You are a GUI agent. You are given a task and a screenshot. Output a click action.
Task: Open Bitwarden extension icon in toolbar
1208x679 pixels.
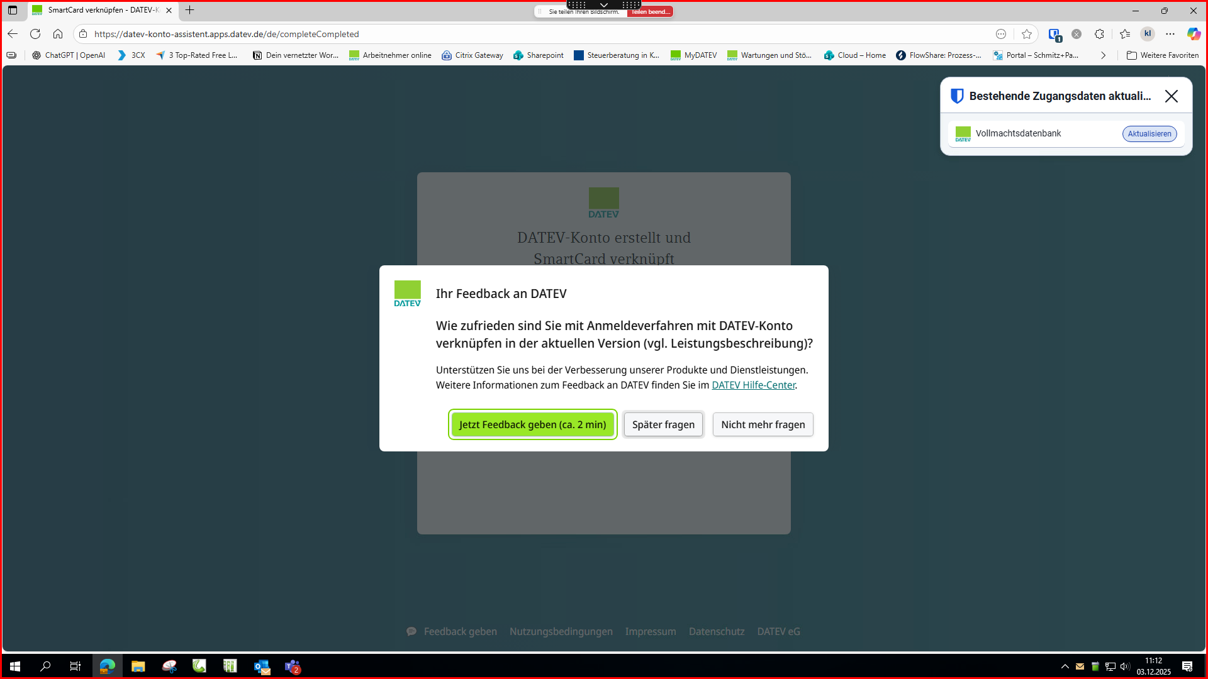click(x=1054, y=35)
